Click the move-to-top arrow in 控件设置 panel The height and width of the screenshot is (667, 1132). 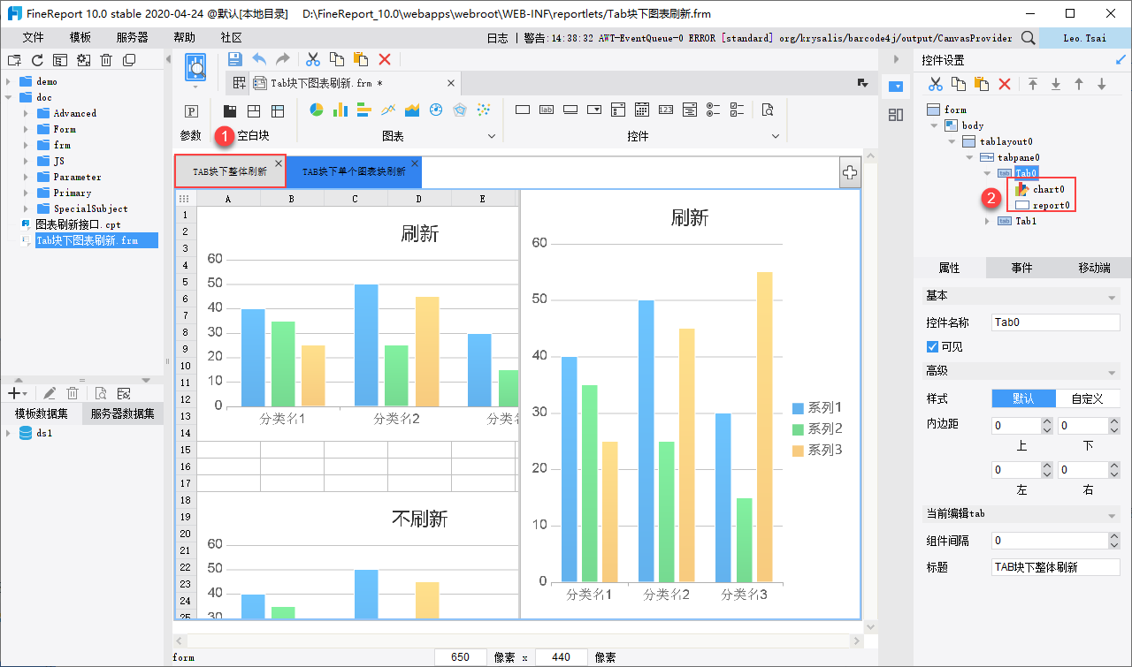(x=1033, y=84)
